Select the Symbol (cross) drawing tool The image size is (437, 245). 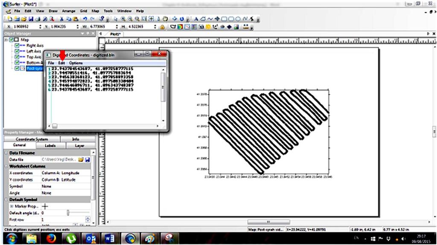point(217,19)
